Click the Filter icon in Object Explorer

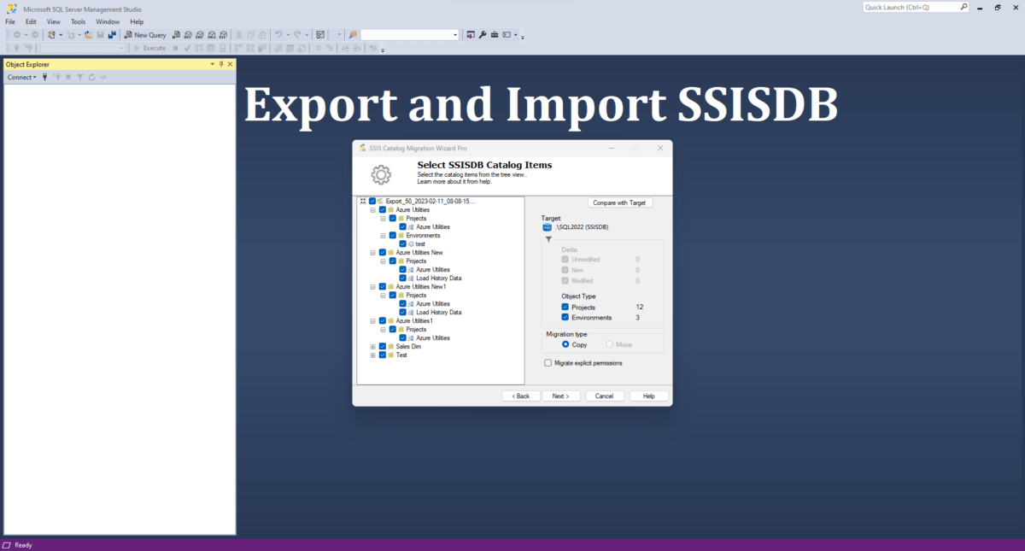pyautogui.click(x=79, y=76)
